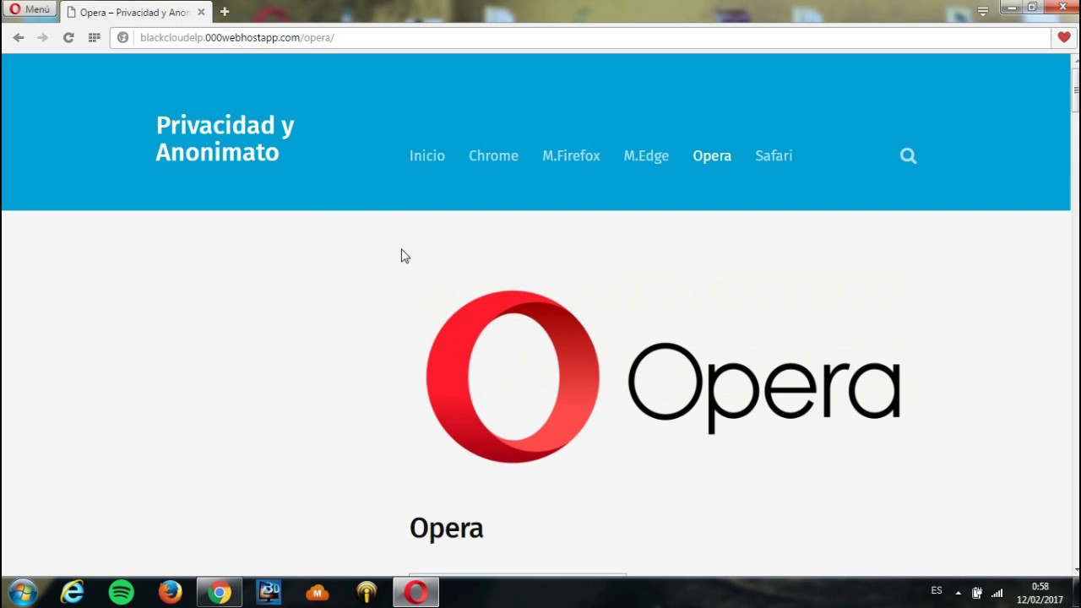Open the Safari nav link
The width and height of the screenshot is (1081, 608).
pyautogui.click(x=774, y=155)
